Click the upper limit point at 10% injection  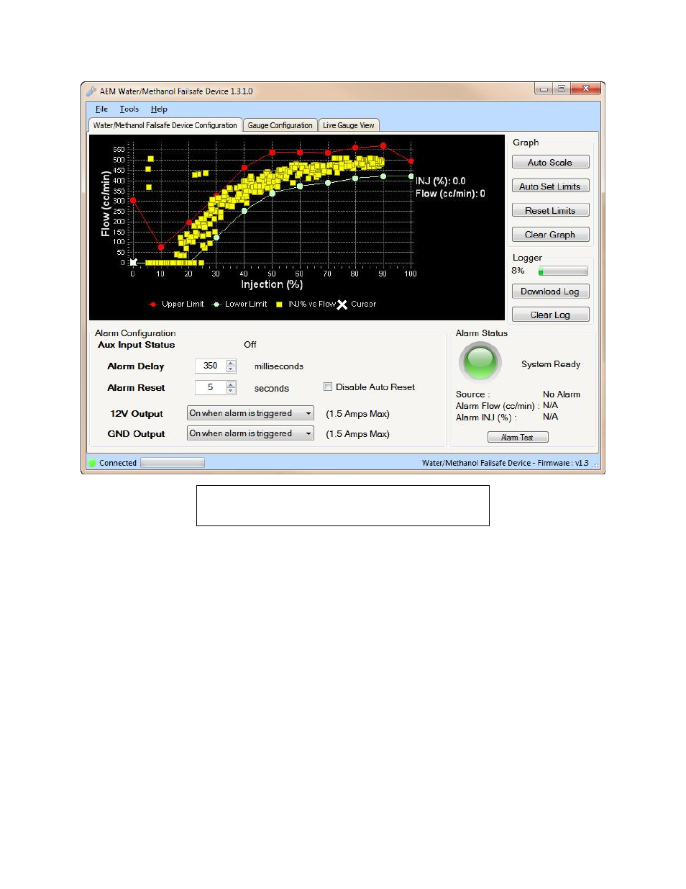(160, 247)
